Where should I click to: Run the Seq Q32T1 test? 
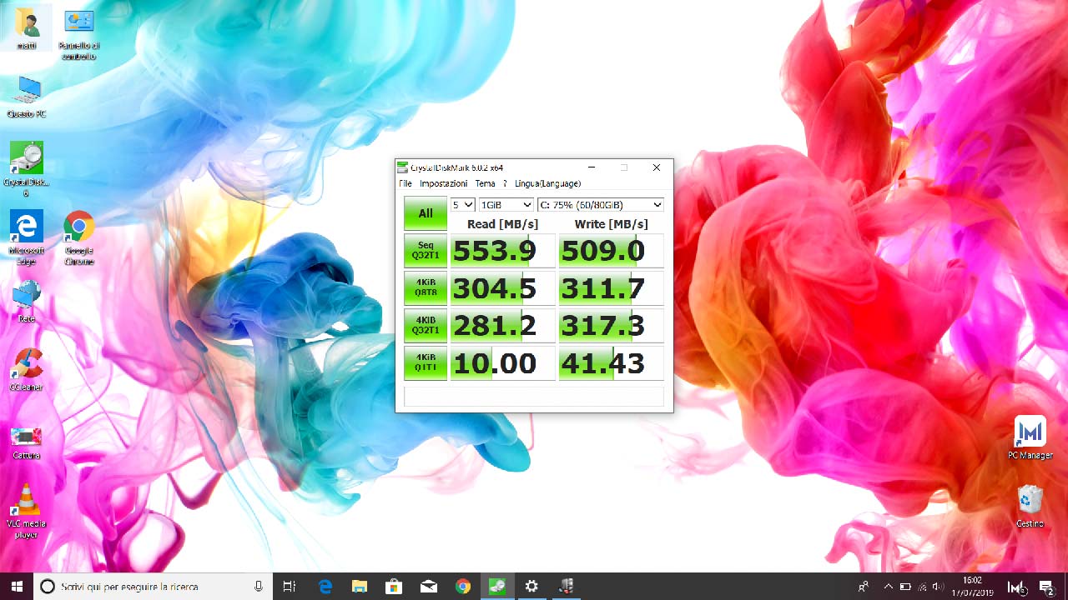pos(425,251)
